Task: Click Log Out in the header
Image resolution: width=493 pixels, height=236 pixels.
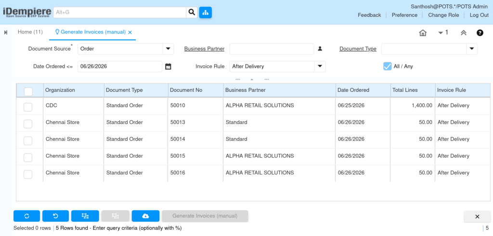Action: point(479,15)
